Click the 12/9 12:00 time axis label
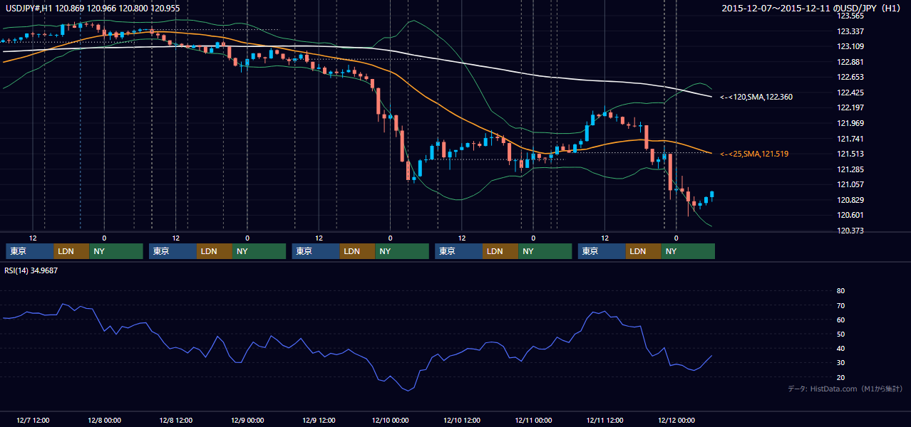 (319, 420)
